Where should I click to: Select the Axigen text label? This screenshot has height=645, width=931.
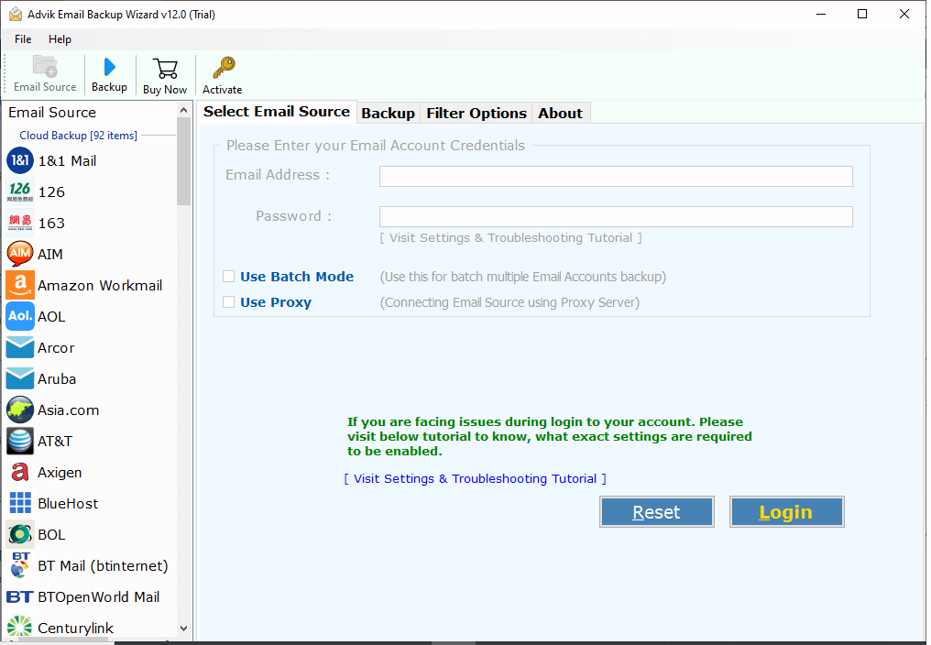coord(60,473)
